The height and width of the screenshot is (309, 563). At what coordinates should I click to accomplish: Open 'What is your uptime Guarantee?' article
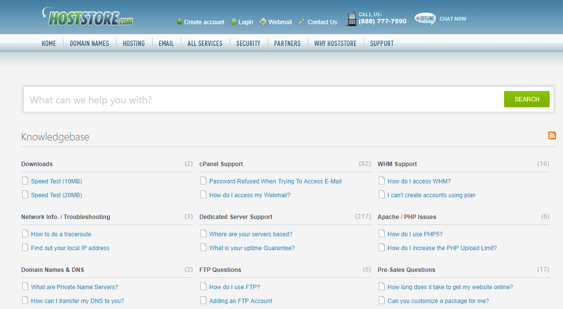click(252, 248)
